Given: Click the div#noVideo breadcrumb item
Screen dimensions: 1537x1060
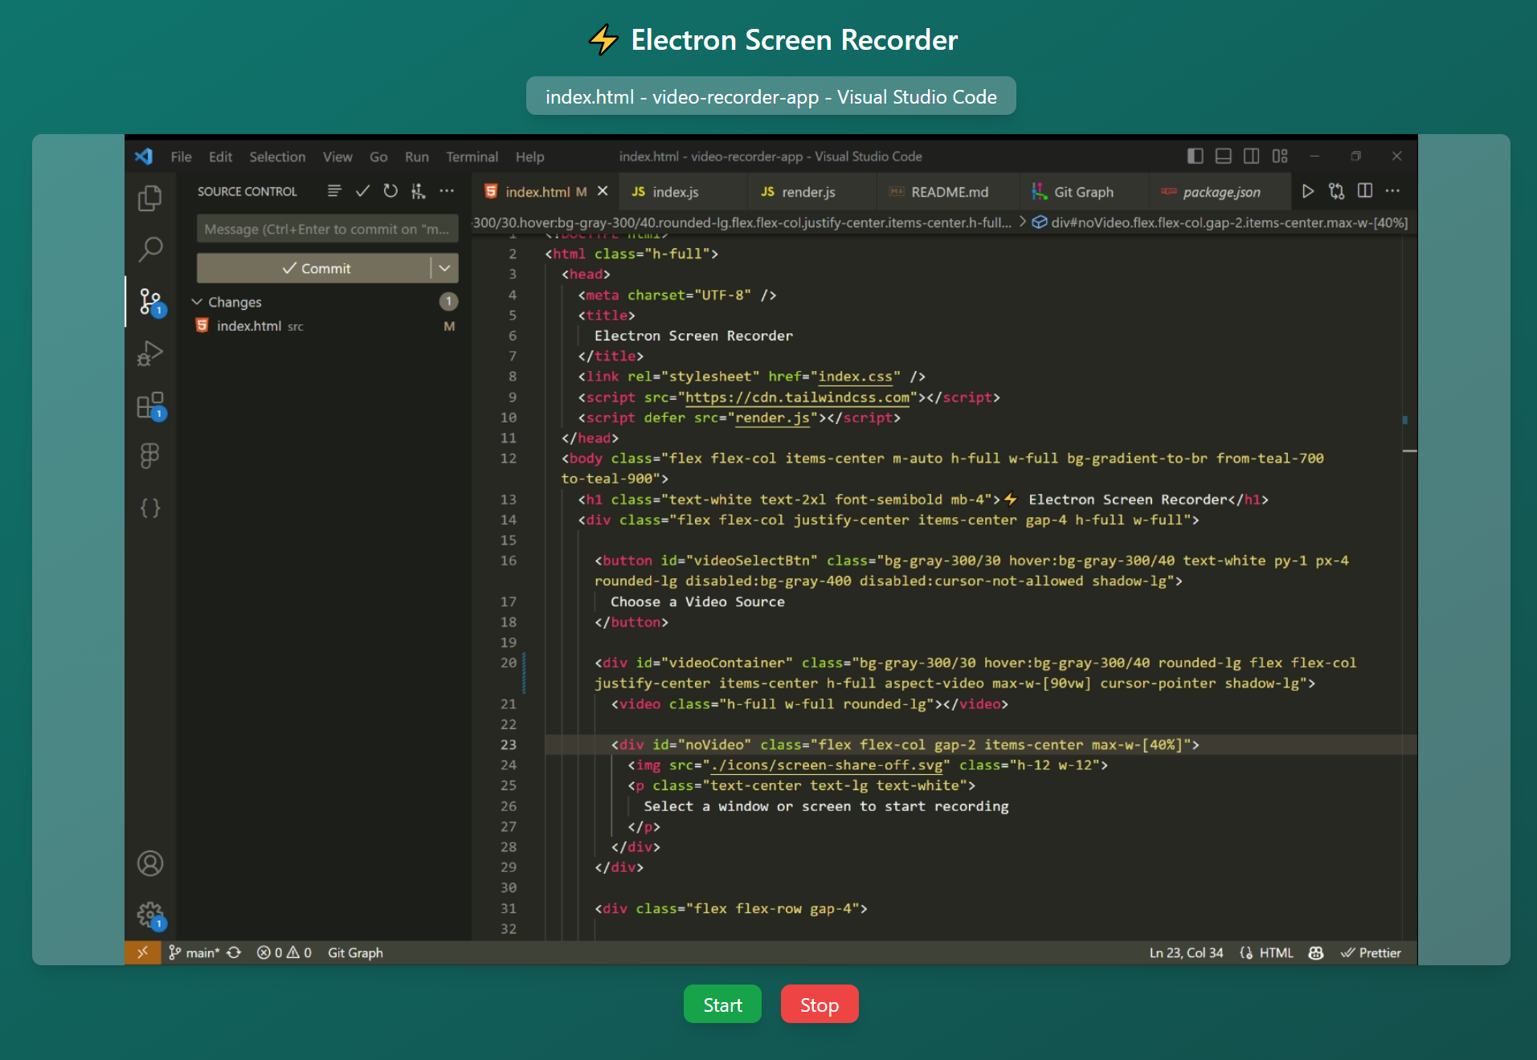Looking at the screenshot, I should point(1220,222).
